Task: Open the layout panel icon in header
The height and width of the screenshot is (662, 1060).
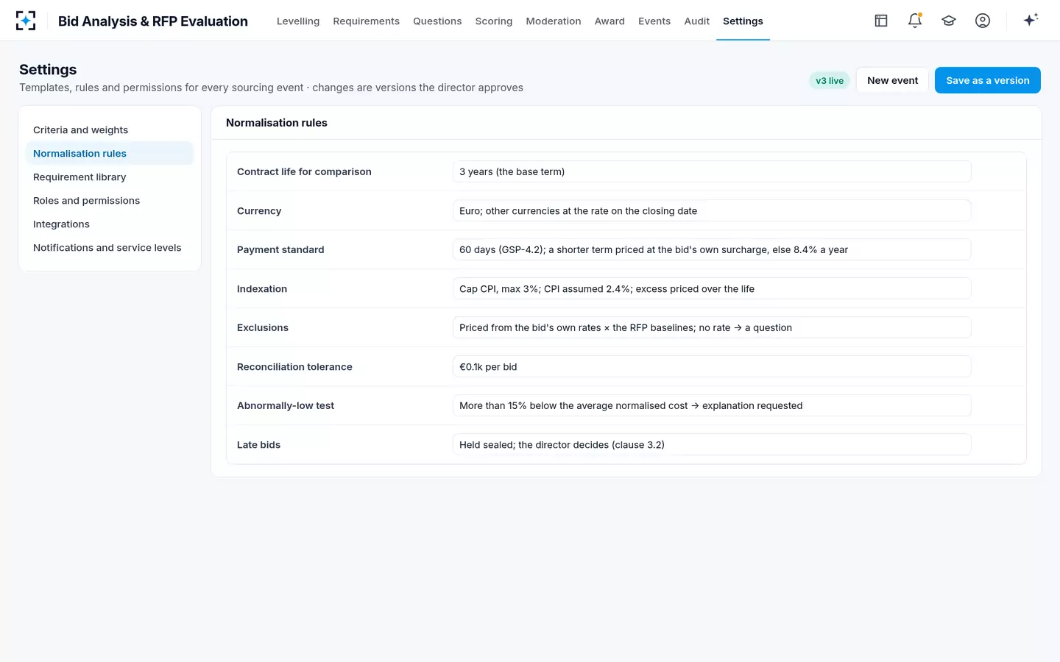Action: pos(881,21)
